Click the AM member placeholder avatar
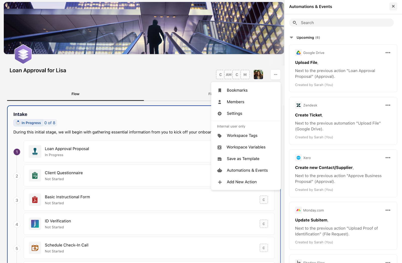This screenshot has height=263, width=402. click(229, 75)
